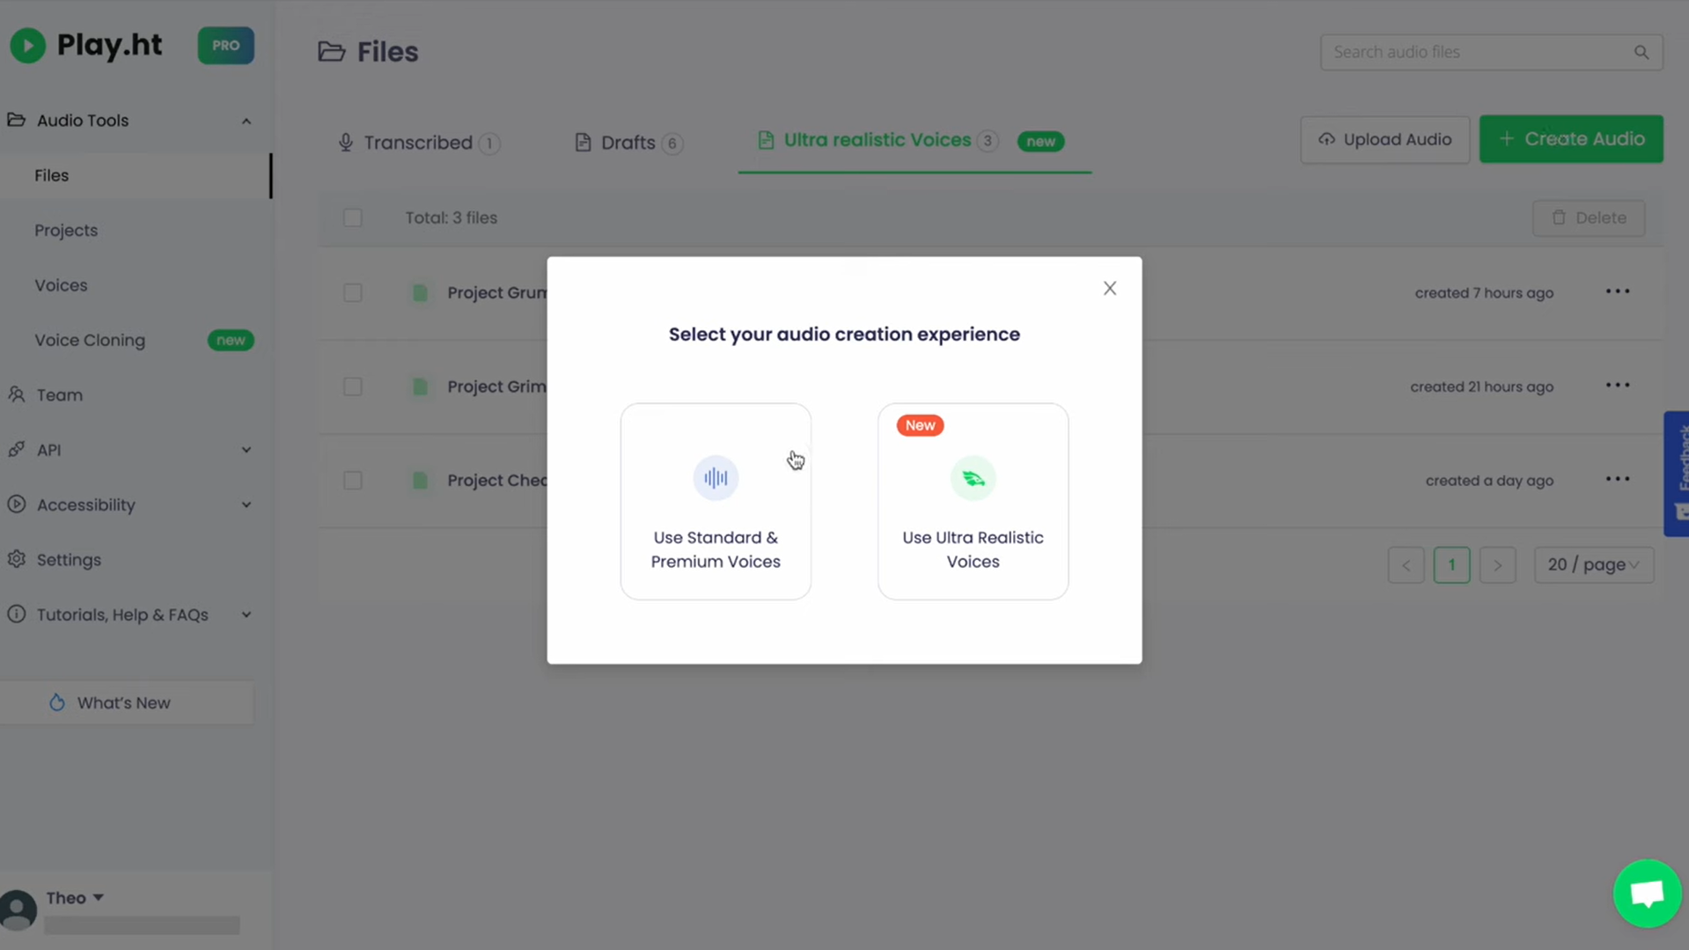Open the chat support bubble
The image size is (1689, 950).
(x=1646, y=893)
